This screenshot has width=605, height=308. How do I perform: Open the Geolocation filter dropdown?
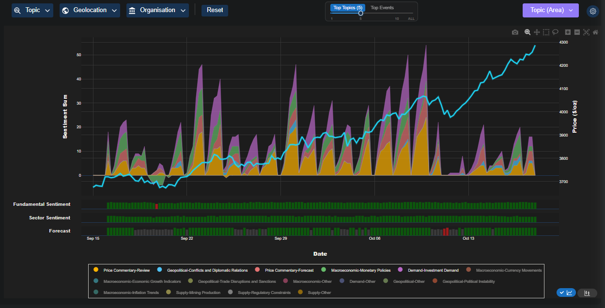(90, 10)
